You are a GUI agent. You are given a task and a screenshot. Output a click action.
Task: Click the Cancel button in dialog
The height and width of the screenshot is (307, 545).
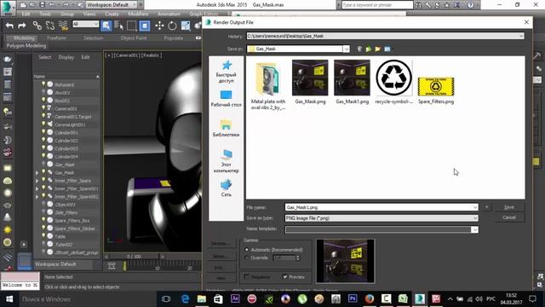pyautogui.click(x=509, y=217)
